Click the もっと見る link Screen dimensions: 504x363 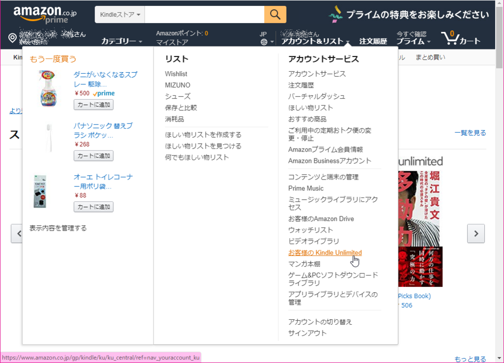pyautogui.click(x=470, y=359)
